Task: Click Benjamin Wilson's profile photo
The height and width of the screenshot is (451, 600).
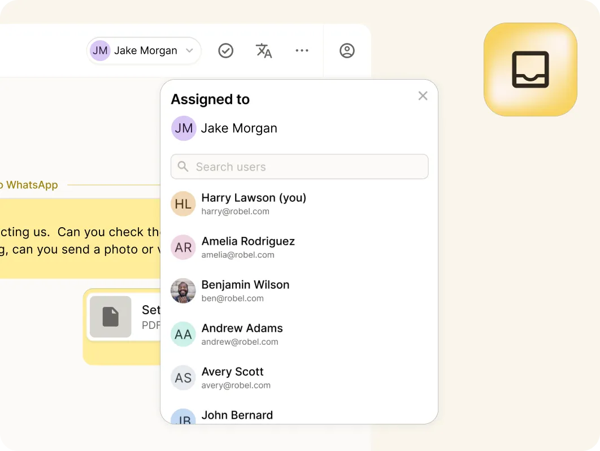Action: pos(183,291)
